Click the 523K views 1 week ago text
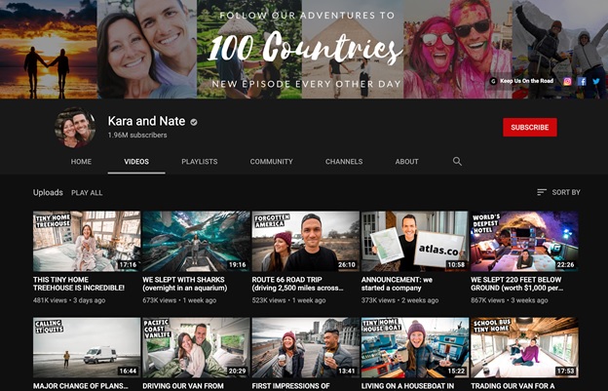 288,300
